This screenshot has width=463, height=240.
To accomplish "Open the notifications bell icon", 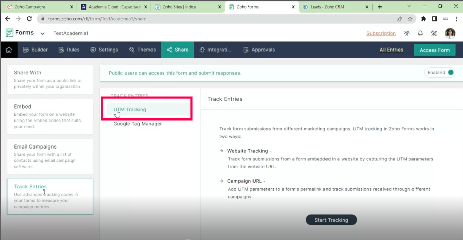I will (420, 33).
